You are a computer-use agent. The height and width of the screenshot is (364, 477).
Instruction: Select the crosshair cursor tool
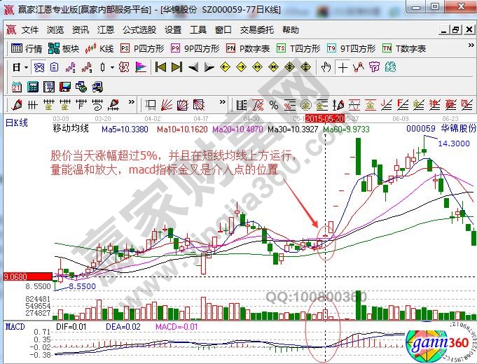click(343, 67)
